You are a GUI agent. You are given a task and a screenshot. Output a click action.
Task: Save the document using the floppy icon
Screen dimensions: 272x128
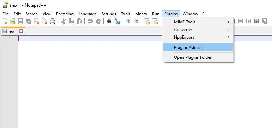(x=21, y=22)
